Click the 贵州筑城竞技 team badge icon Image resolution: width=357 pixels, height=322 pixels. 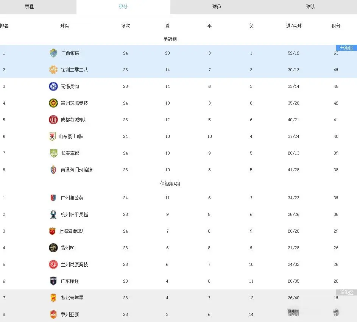click(x=53, y=103)
